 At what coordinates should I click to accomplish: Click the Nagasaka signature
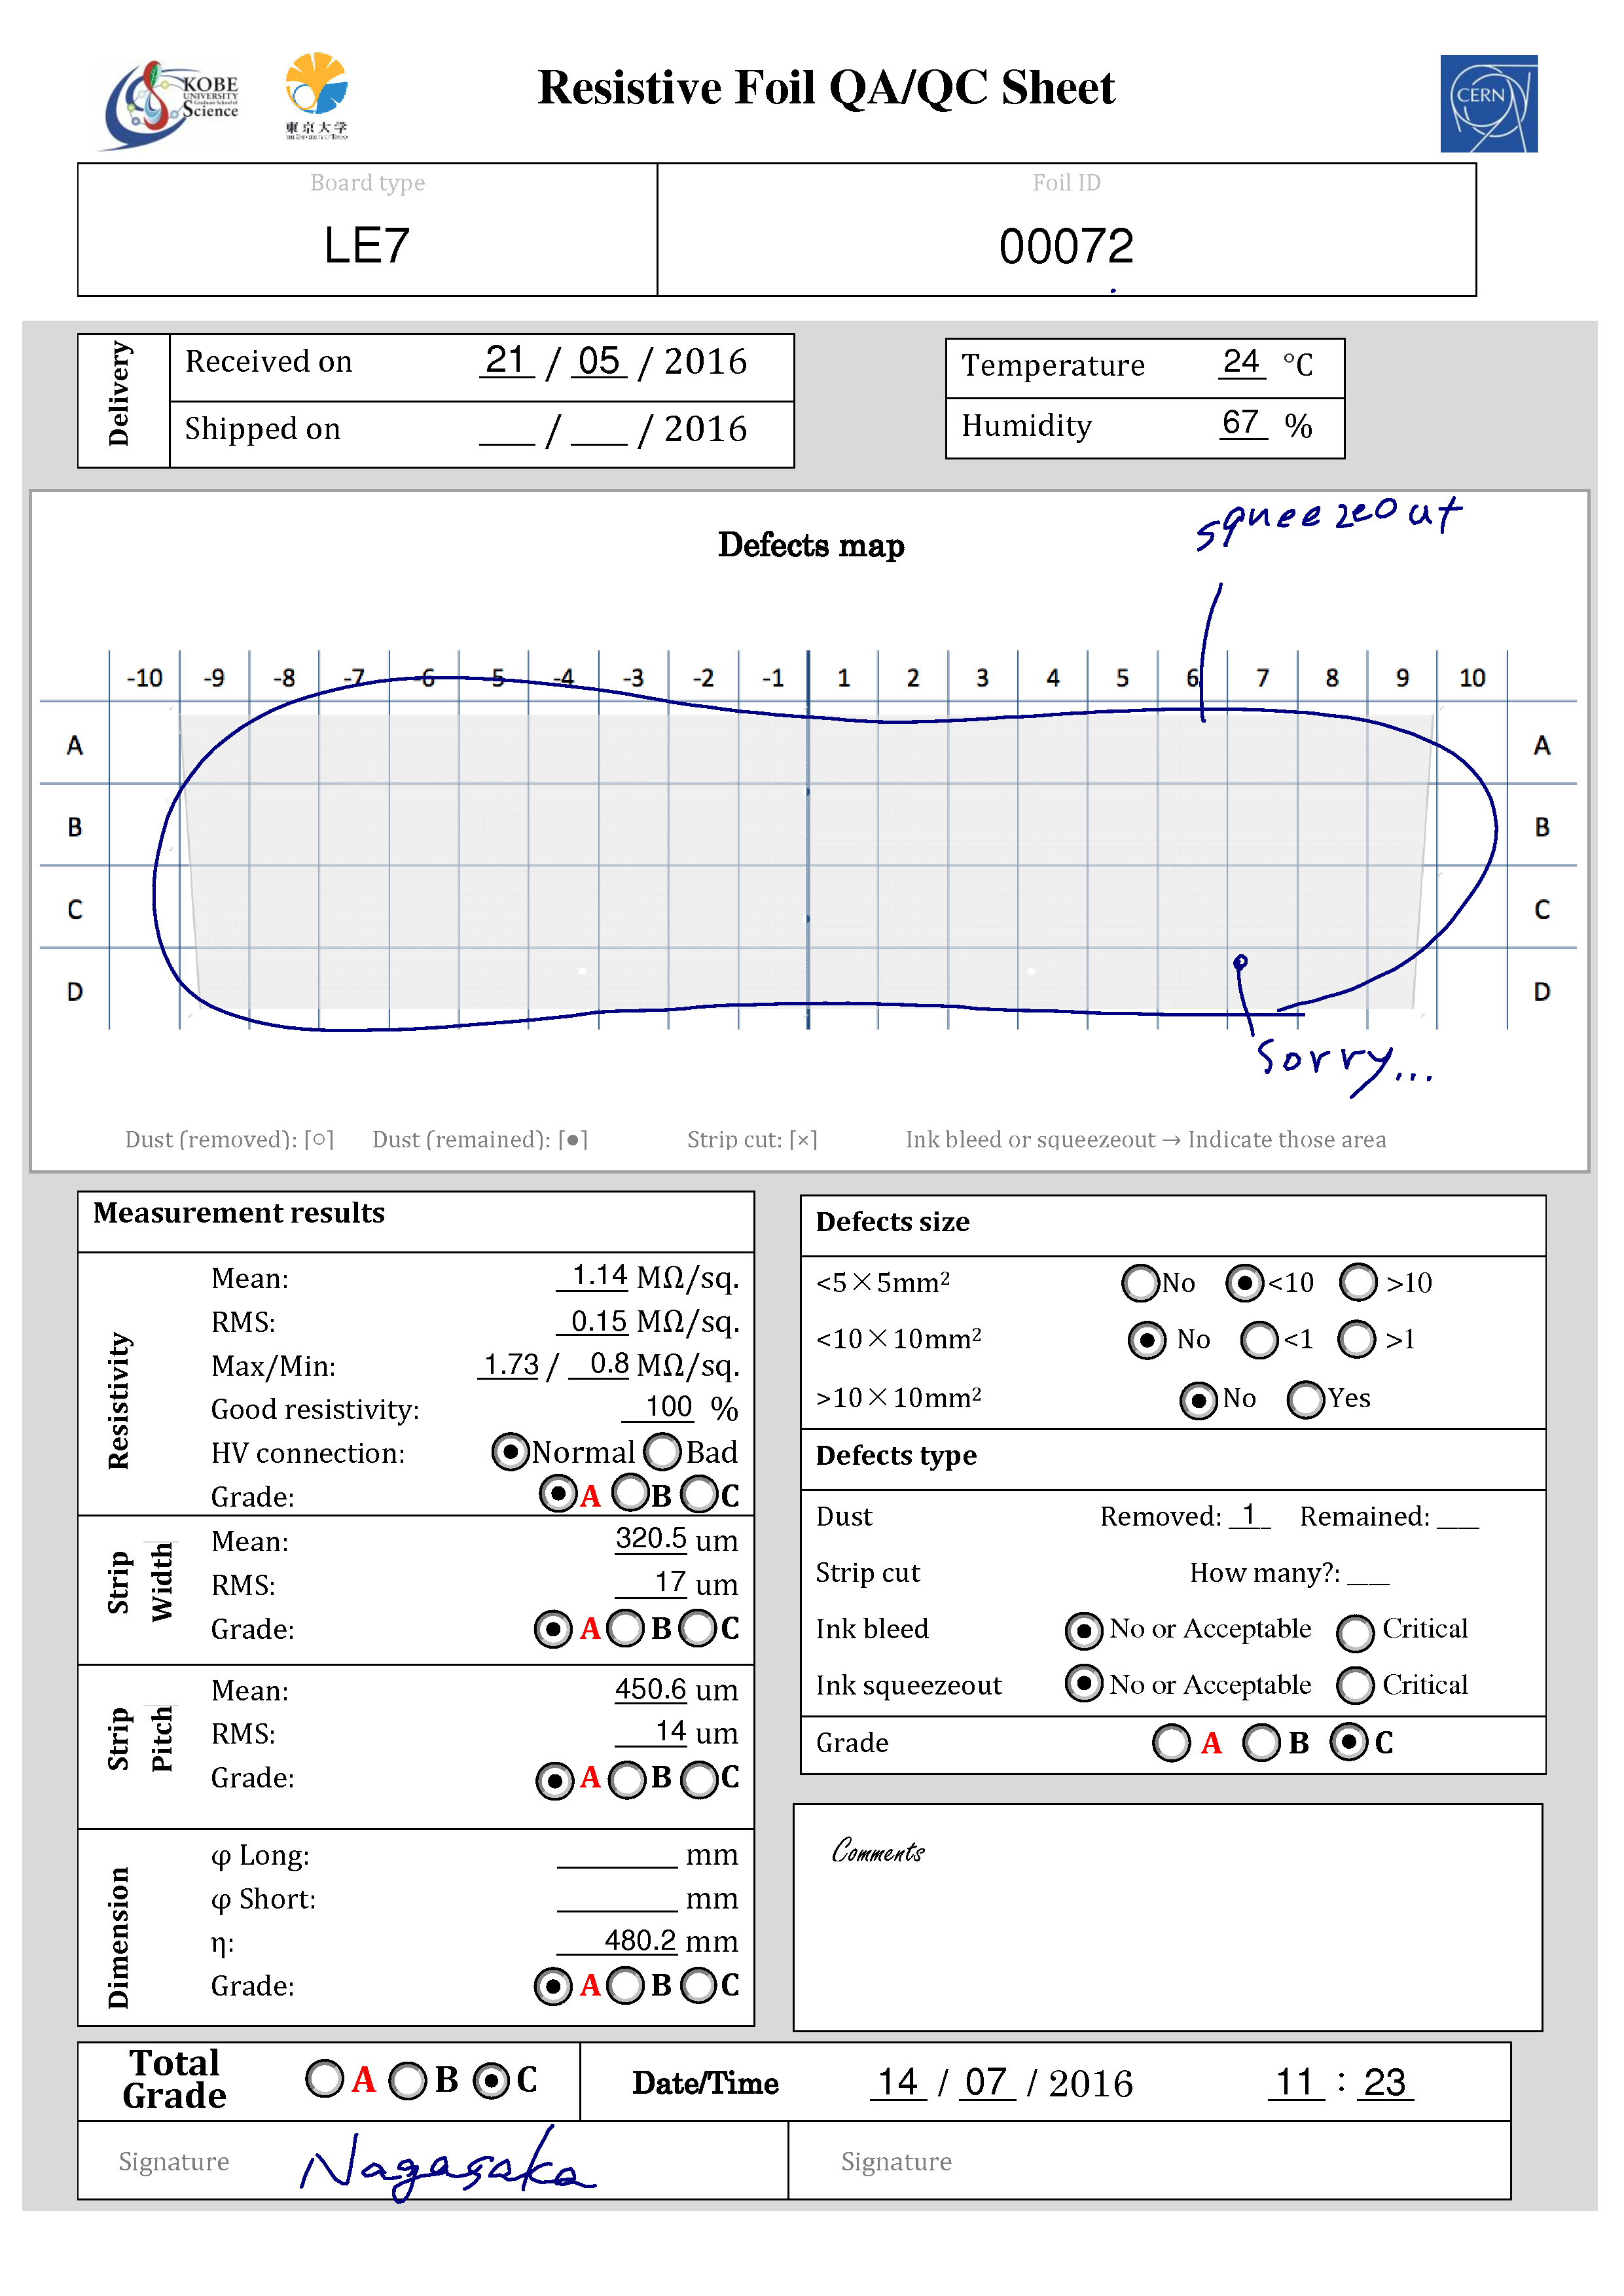(447, 2163)
